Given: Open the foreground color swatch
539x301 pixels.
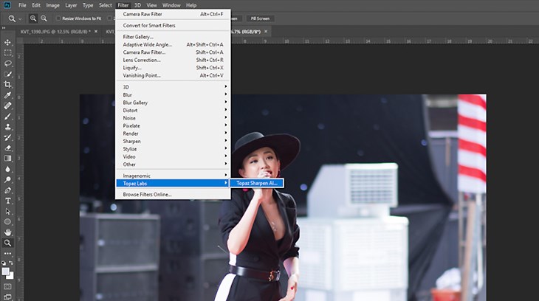Looking at the screenshot, I should (5, 271).
